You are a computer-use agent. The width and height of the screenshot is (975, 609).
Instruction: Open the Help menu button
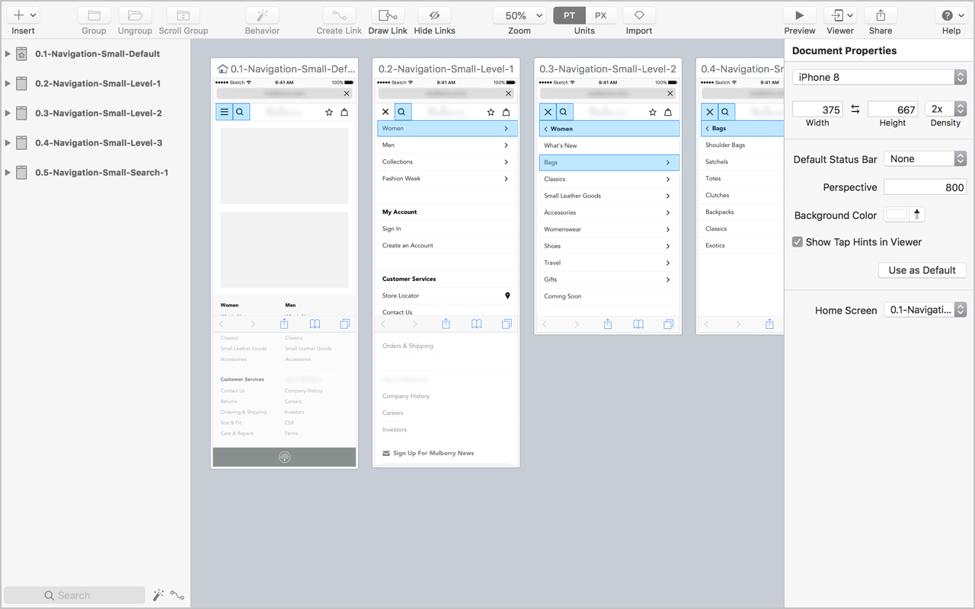tap(951, 15)
